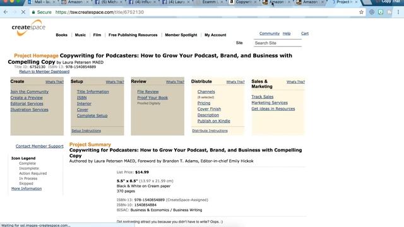The image size is (404, 227).
Task: Click the CreateSpace logo
Action: pos(28,28)
